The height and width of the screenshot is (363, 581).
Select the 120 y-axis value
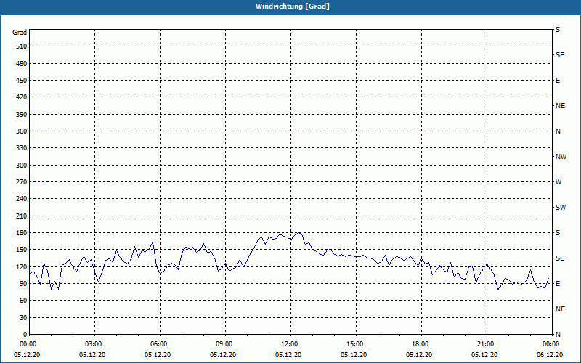pos(22,266)
